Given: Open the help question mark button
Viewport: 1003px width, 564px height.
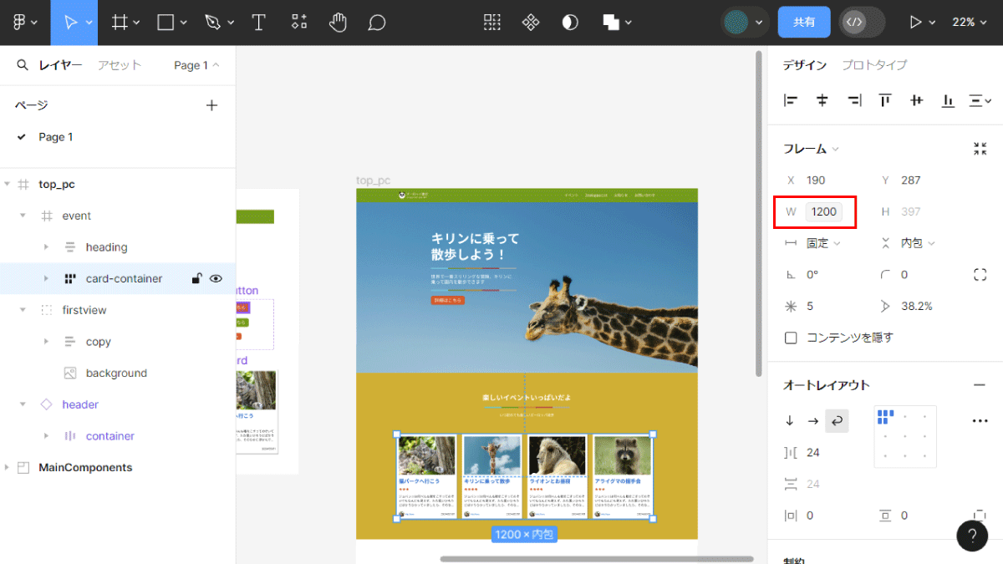Looking at the screenshot, I should click(972, 536).
